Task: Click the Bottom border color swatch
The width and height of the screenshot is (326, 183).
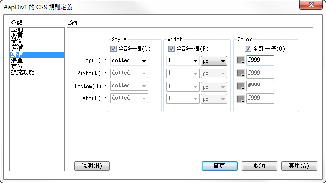Action: click(x=241, y=86)
